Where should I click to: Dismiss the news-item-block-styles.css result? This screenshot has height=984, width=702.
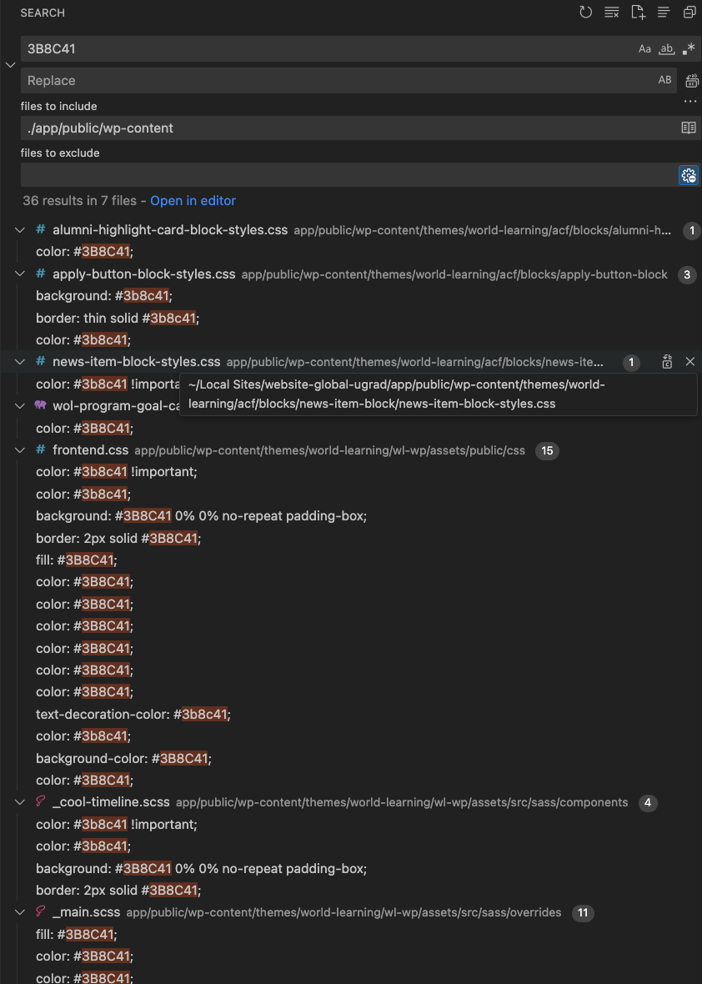pyautogui.click(x=689, y=361)
